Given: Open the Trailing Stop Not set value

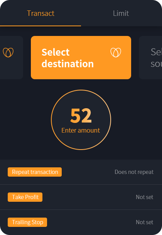Looking at the screenshot, I should [145, 222].
